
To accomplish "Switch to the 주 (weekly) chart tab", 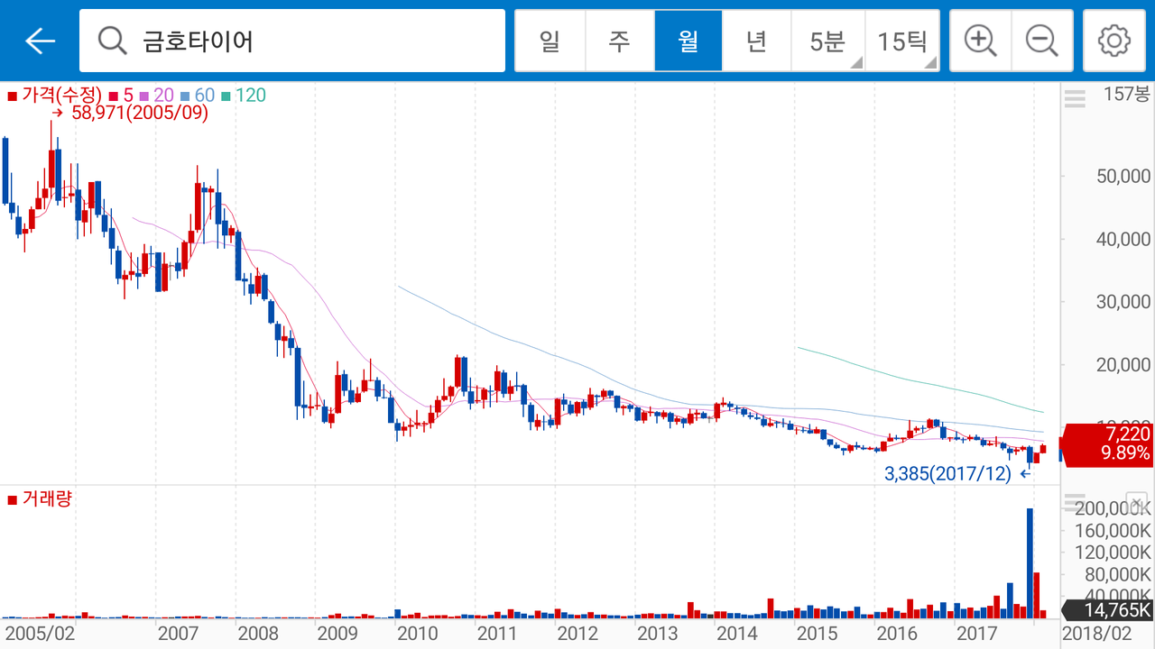I will [619, 41].
